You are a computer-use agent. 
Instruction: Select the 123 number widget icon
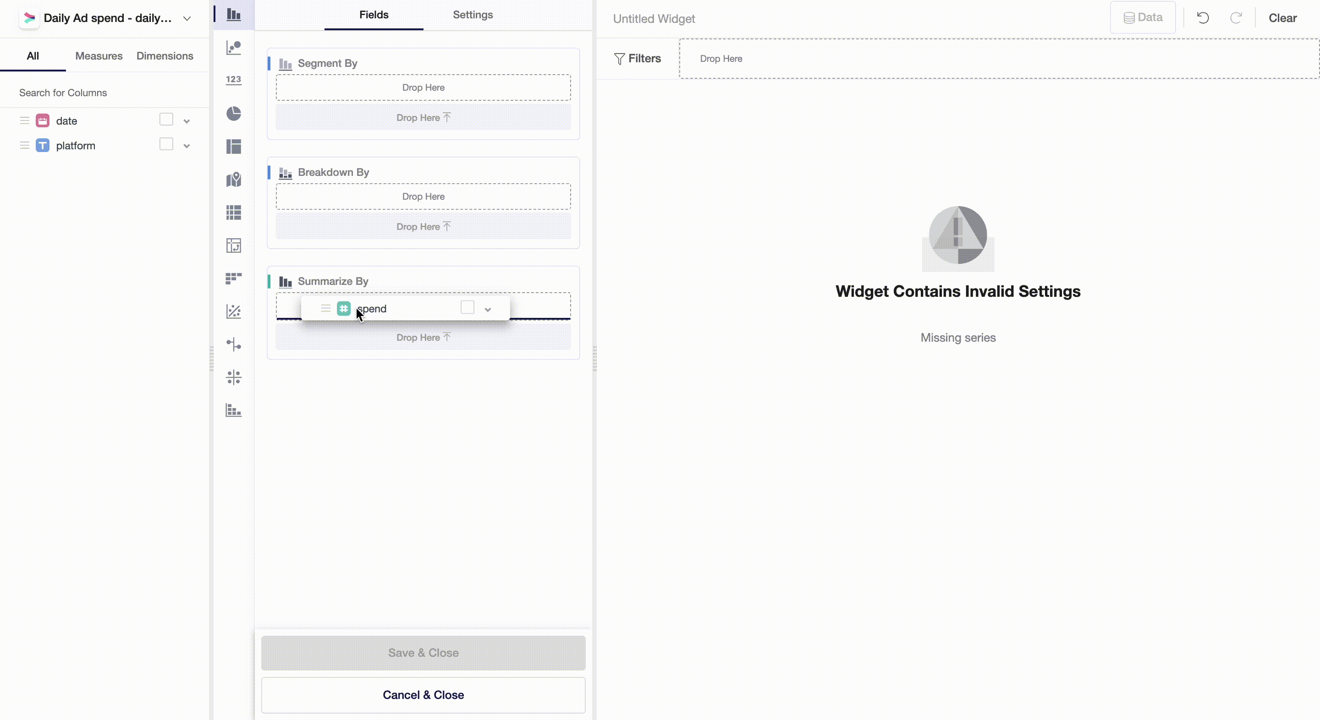[234, 80]
